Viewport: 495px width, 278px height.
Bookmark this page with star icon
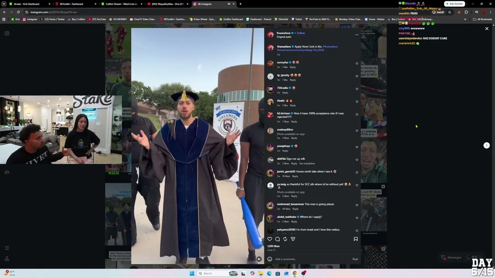click(449, 12)
